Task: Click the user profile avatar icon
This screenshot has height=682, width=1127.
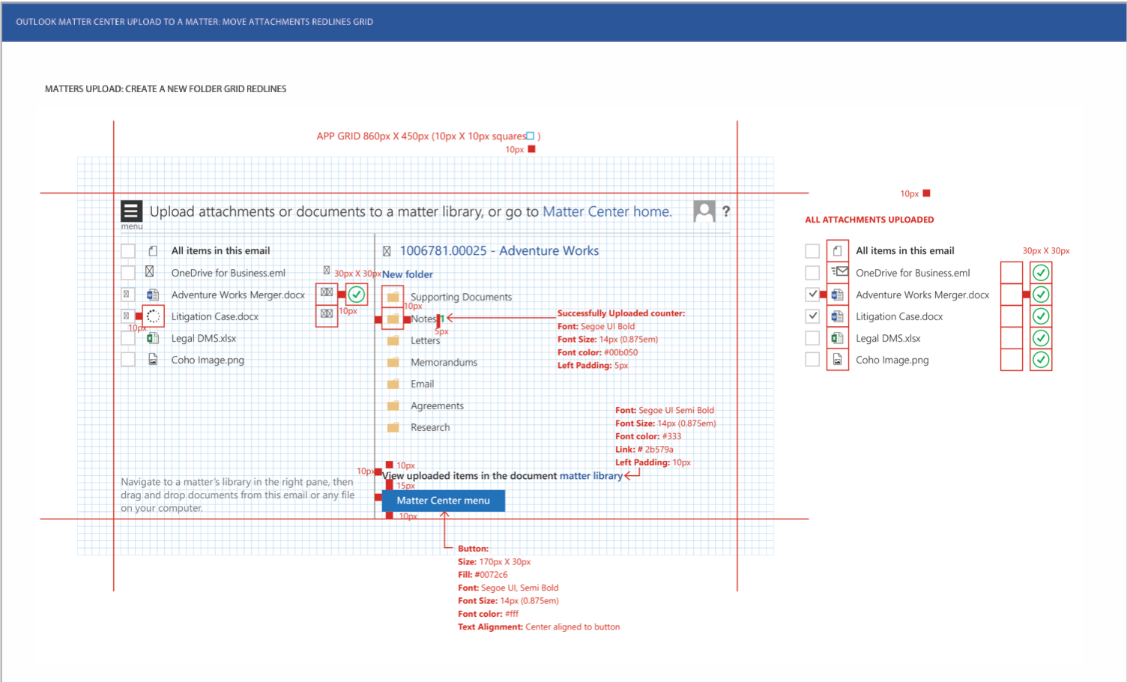Action: point(704,211)
